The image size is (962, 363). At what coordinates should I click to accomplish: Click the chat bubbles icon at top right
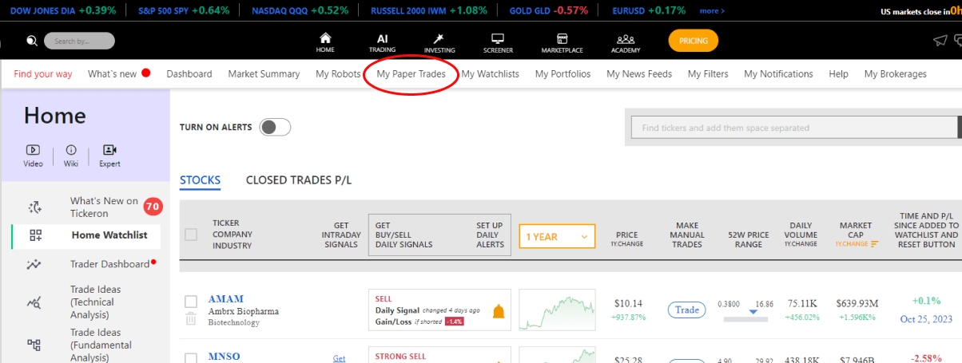point(957,41)
